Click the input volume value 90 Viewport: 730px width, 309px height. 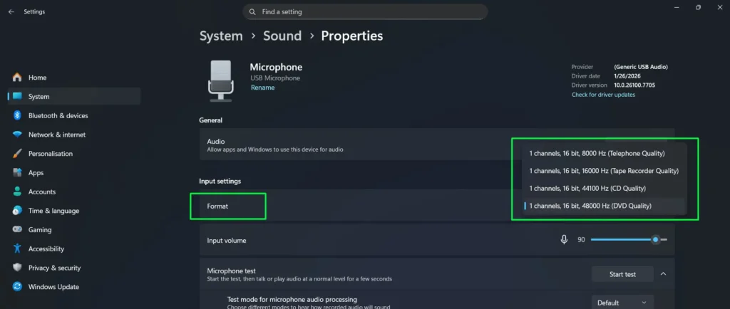point(581,240)
